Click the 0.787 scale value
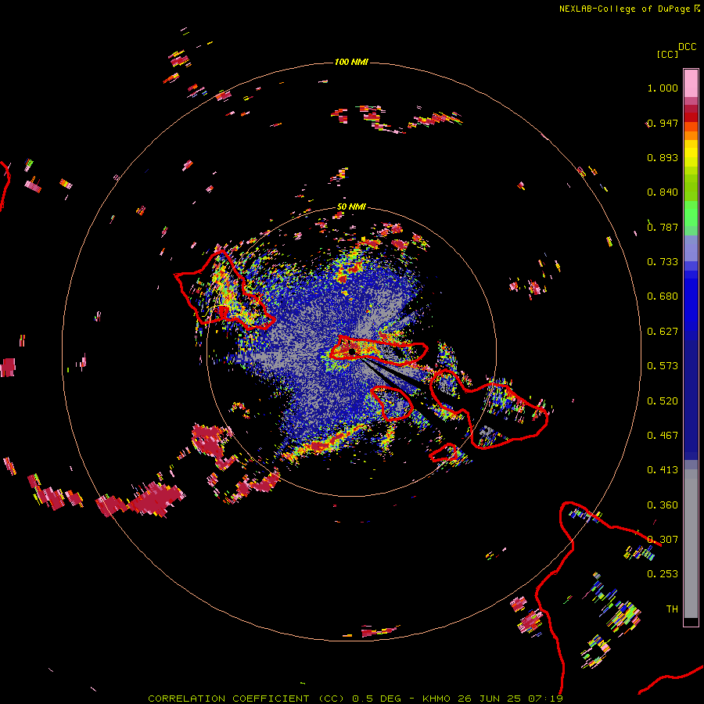The image size is (704, 704). pyautogui.click(x=663, y=227)
